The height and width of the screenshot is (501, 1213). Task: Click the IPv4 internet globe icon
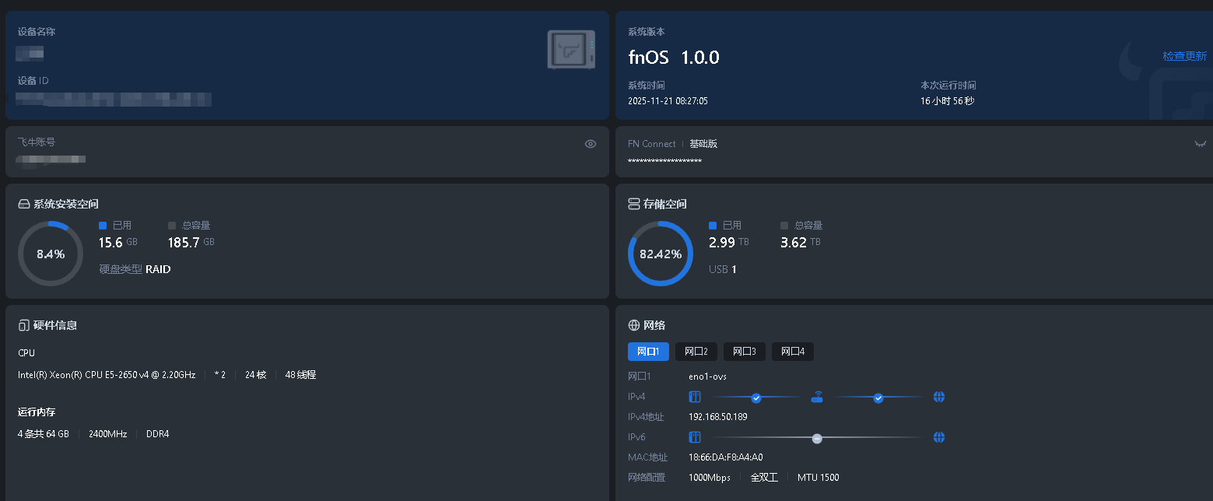939,398
